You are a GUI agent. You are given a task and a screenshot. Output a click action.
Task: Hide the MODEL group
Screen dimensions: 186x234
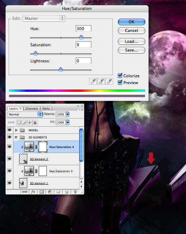coord(9,130)
